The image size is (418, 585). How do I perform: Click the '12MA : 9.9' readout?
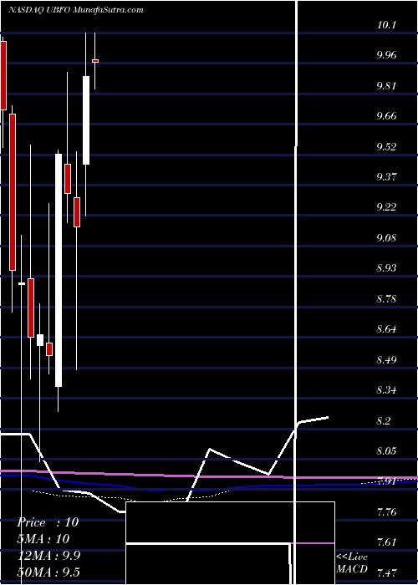coord(48,556)
